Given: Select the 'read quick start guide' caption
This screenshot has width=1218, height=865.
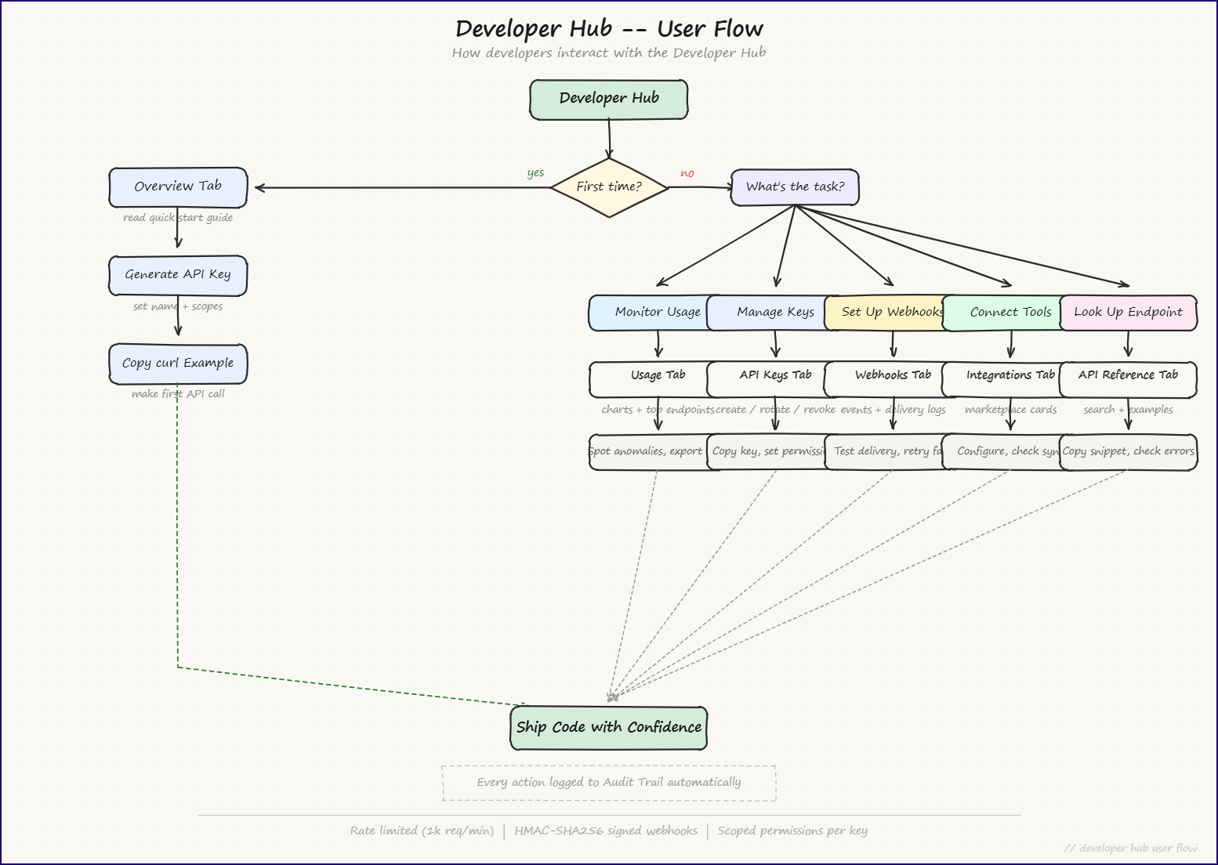Looking at the screenshot, I should (x=178, y=218).
